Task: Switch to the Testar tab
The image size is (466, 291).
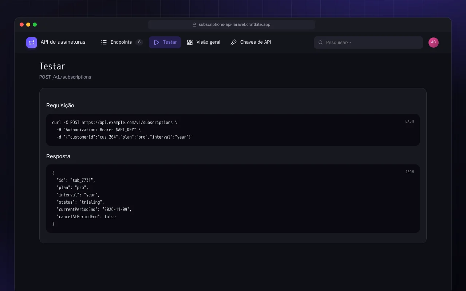Action: pyautogui.click(x=165, y=42)
